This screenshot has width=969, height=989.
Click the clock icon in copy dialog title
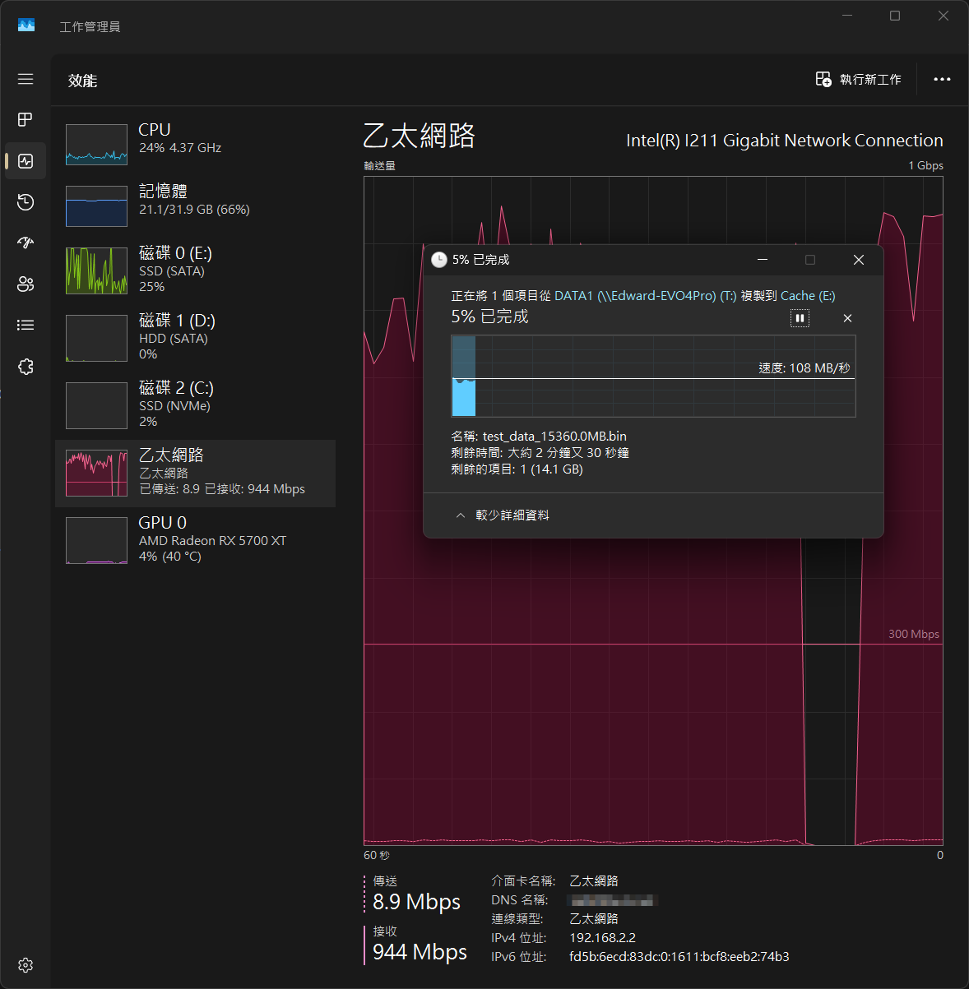point(439,260)
